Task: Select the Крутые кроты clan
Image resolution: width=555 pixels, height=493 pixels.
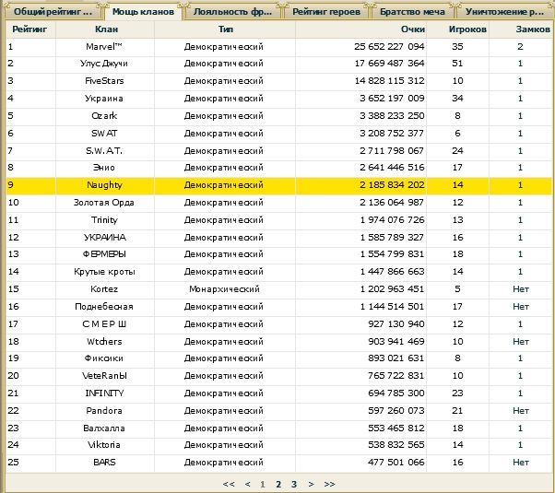Action: coord(104,272)
